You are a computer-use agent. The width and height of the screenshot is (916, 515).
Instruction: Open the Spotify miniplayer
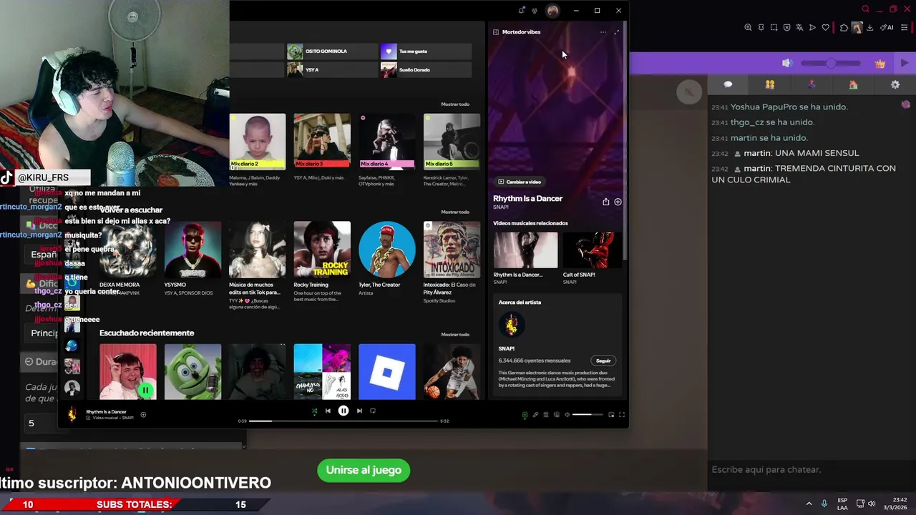pyautogui.click(x=611, y=415)
